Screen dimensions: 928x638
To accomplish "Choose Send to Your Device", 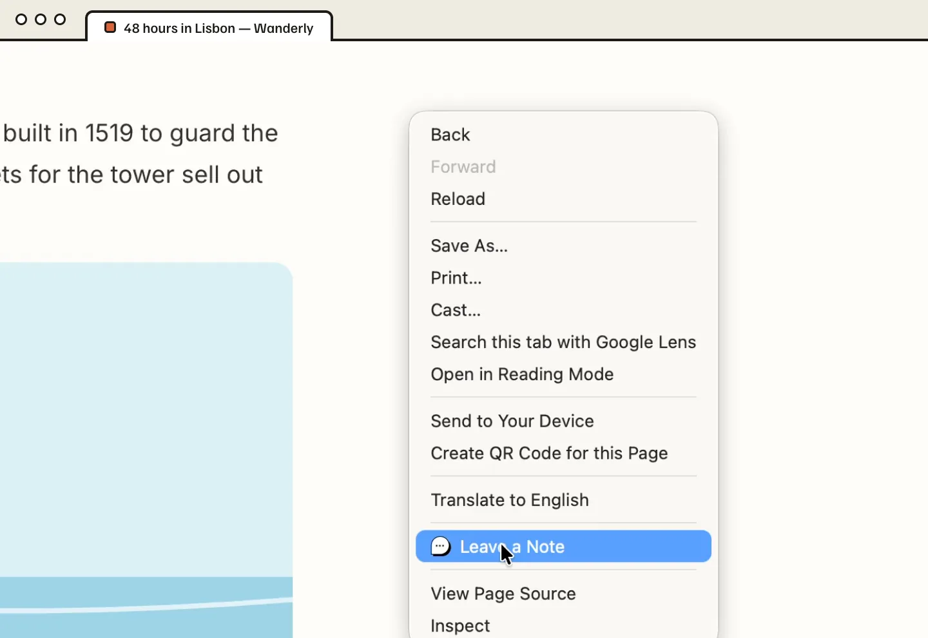I will point(563,421).
